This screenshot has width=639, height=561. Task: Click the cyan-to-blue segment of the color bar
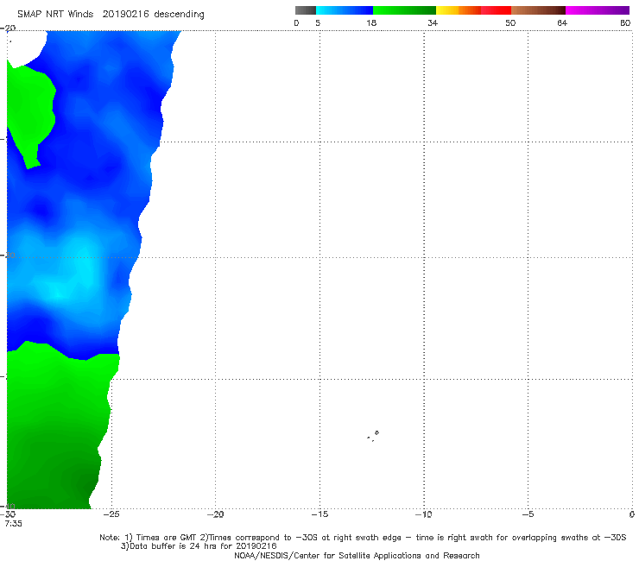point(345,10)
